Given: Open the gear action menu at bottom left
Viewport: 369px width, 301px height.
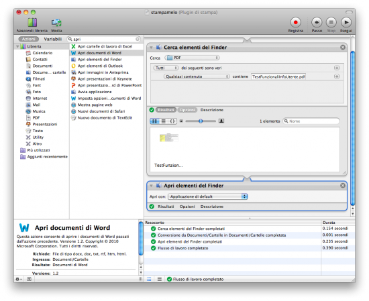Looking at the screenshot, I should (19, 279).
